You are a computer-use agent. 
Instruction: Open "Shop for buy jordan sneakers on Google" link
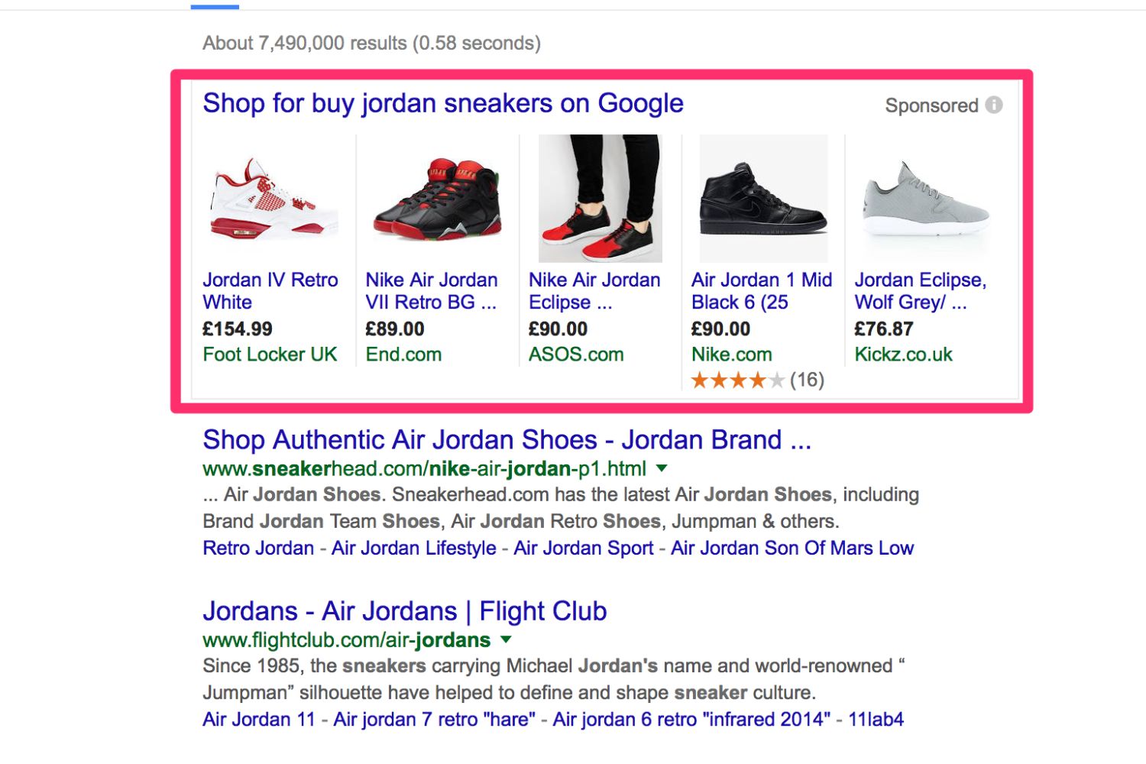[x=442, y=103]
